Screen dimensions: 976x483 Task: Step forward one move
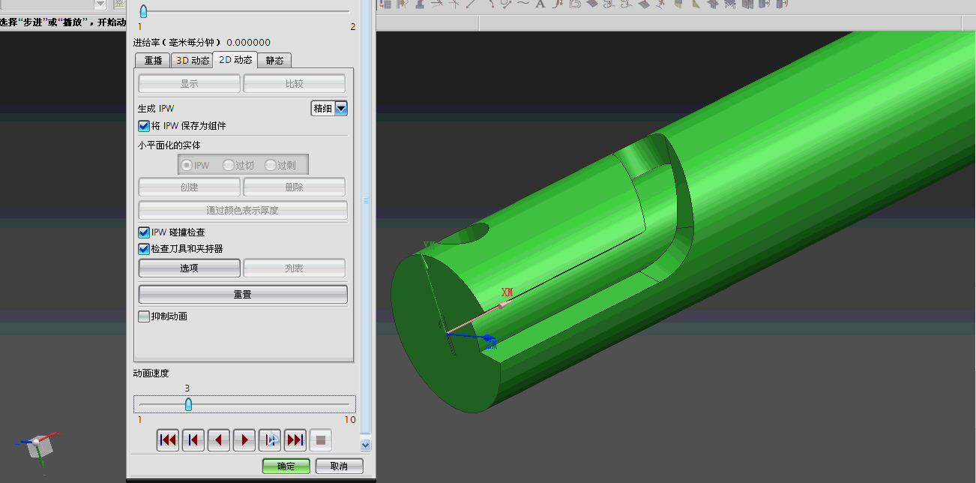270,440
